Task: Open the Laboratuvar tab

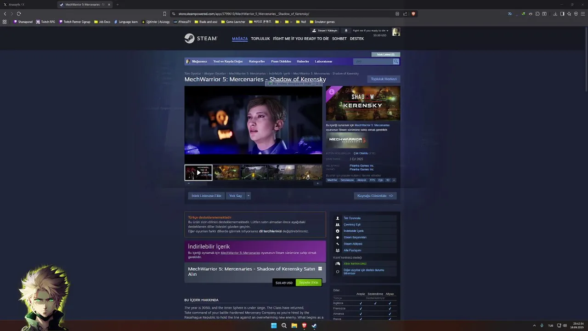Action: coord(323,61)
